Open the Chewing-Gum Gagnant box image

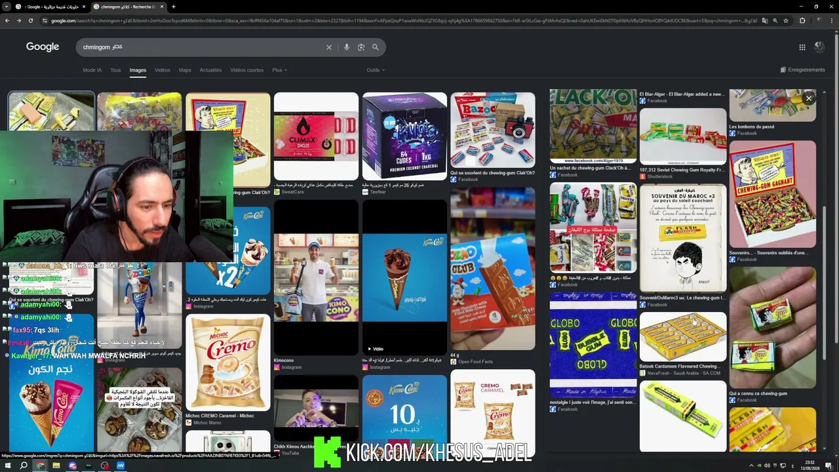[x=773, y=194]
